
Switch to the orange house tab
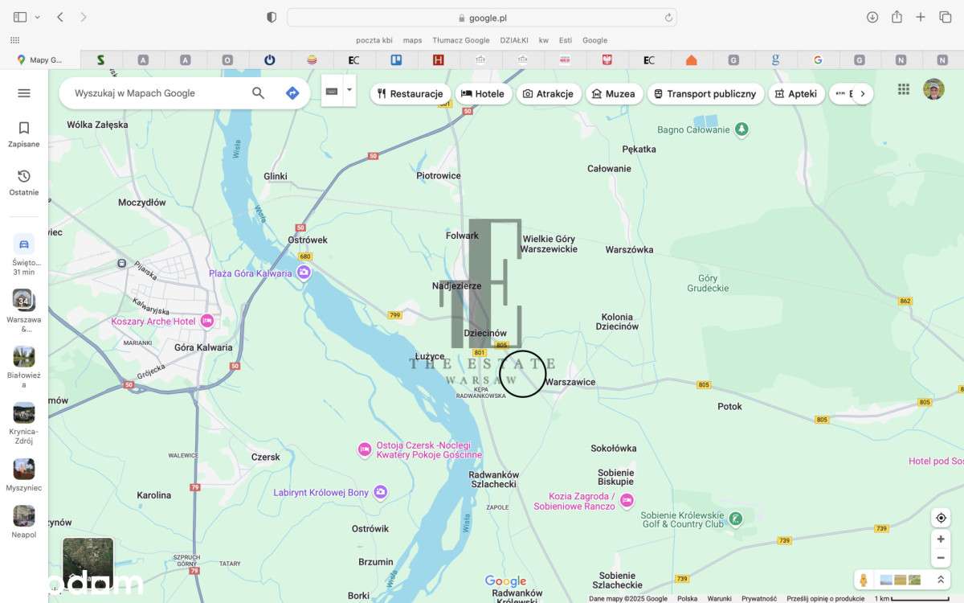pos(691,59)
